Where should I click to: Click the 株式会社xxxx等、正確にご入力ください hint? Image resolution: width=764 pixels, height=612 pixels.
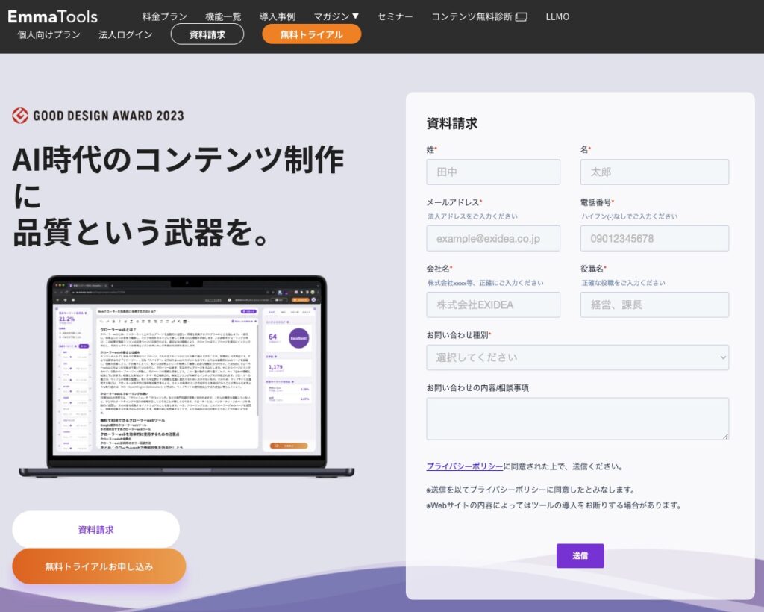coord(485,283)
